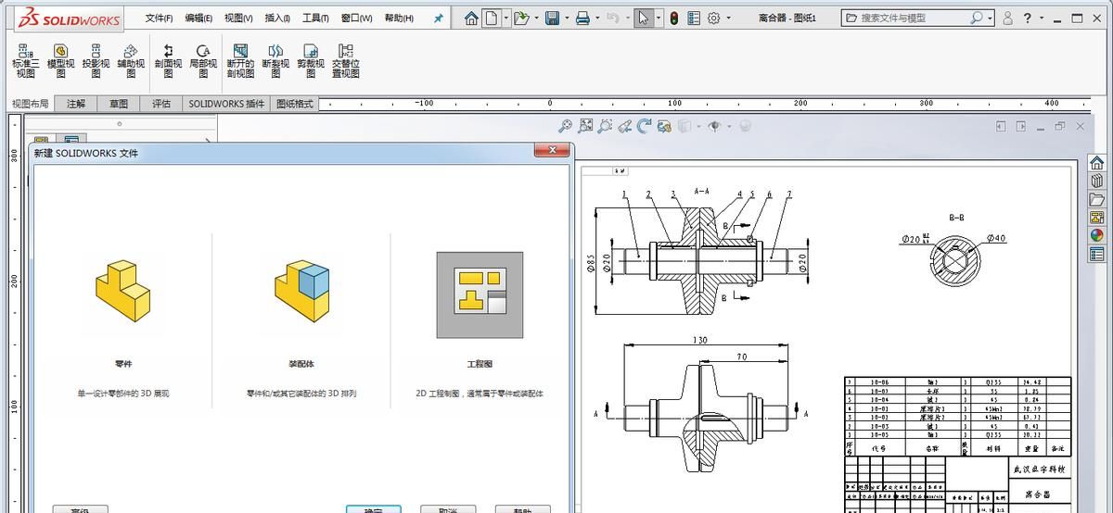Click the Zoom to Fit magnifier icon

(x=565, y=126)
